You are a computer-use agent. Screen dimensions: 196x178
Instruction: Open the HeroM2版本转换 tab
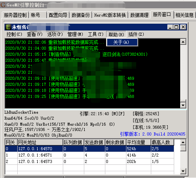point(110,15)
